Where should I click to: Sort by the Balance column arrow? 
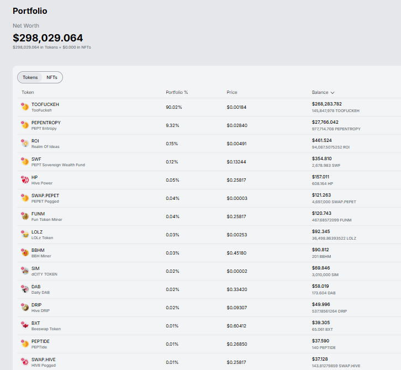[333, 93]
